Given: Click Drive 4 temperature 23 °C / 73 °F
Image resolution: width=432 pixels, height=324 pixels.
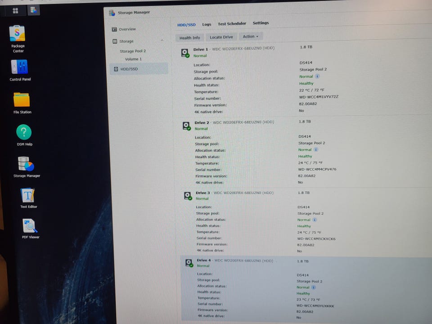Looking at the screenshot, I should 308,300.
